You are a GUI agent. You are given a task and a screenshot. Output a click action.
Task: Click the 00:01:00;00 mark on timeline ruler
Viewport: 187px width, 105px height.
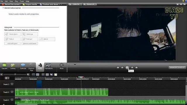(x=111, y=79)
